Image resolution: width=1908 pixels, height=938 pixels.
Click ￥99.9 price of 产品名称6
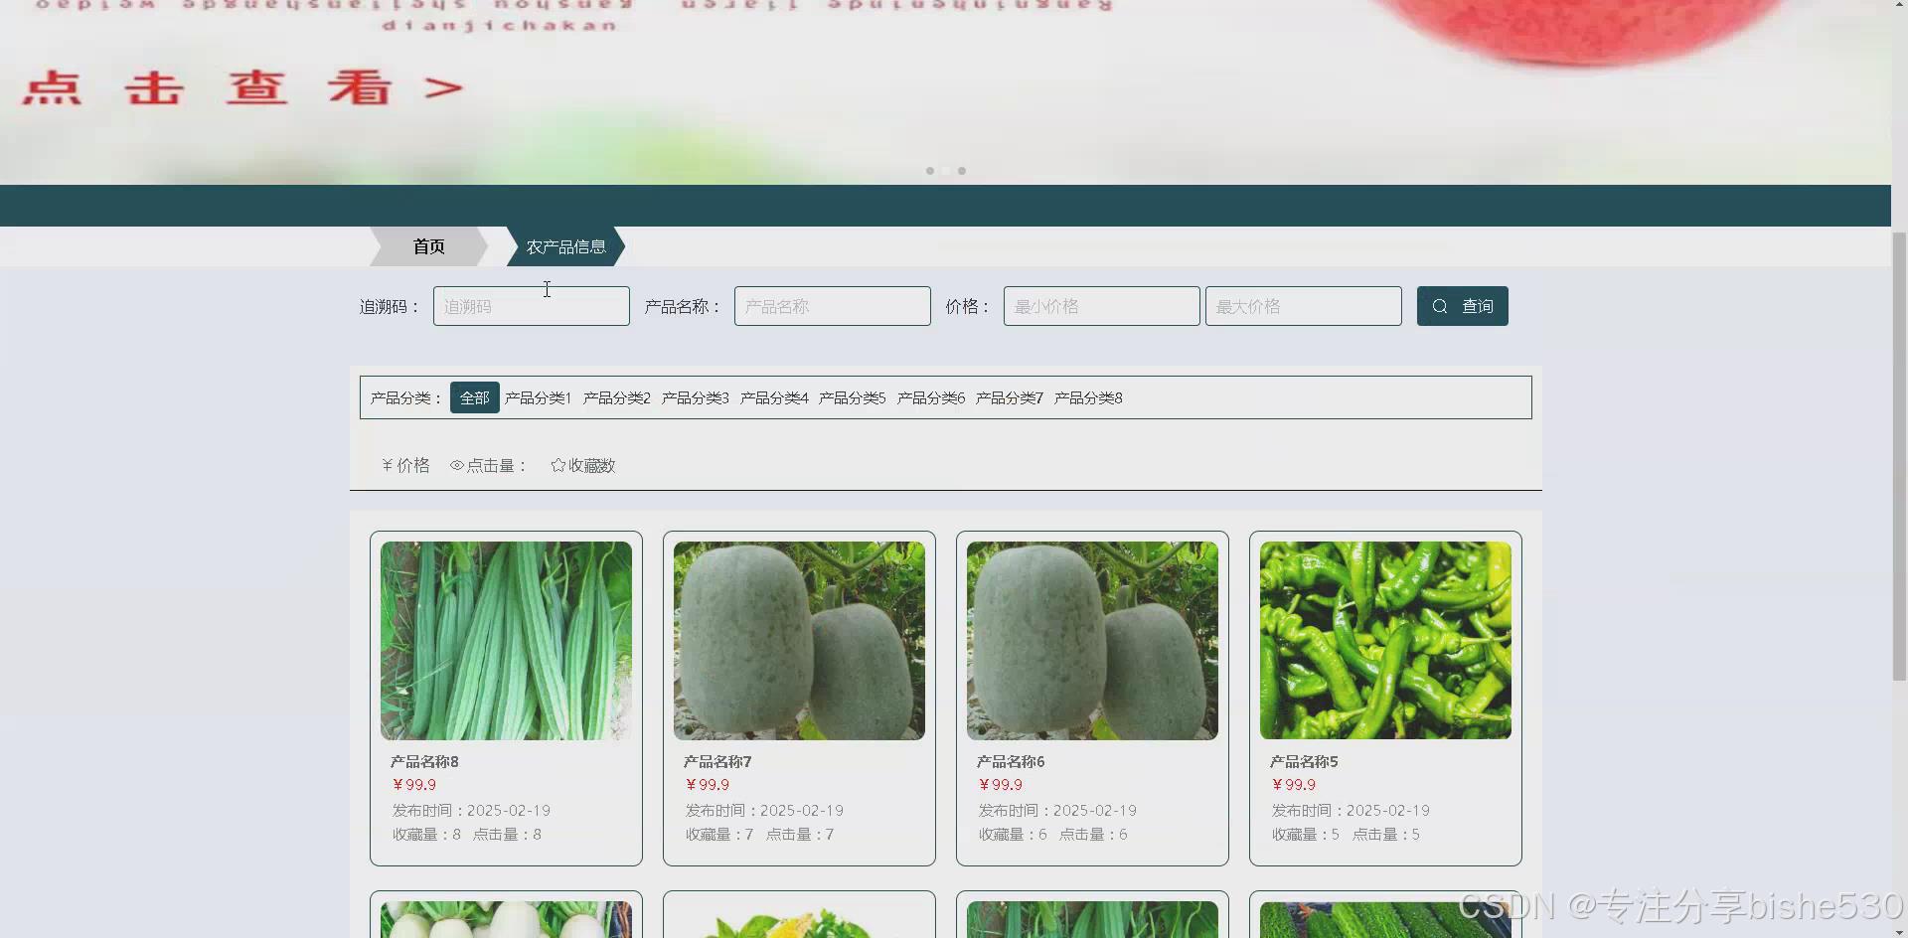pyautogui.click(x=1000, y=785)
